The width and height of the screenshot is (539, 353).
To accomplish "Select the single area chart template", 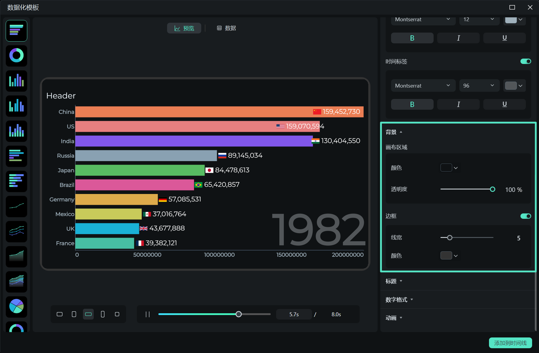I will [16, 256].
